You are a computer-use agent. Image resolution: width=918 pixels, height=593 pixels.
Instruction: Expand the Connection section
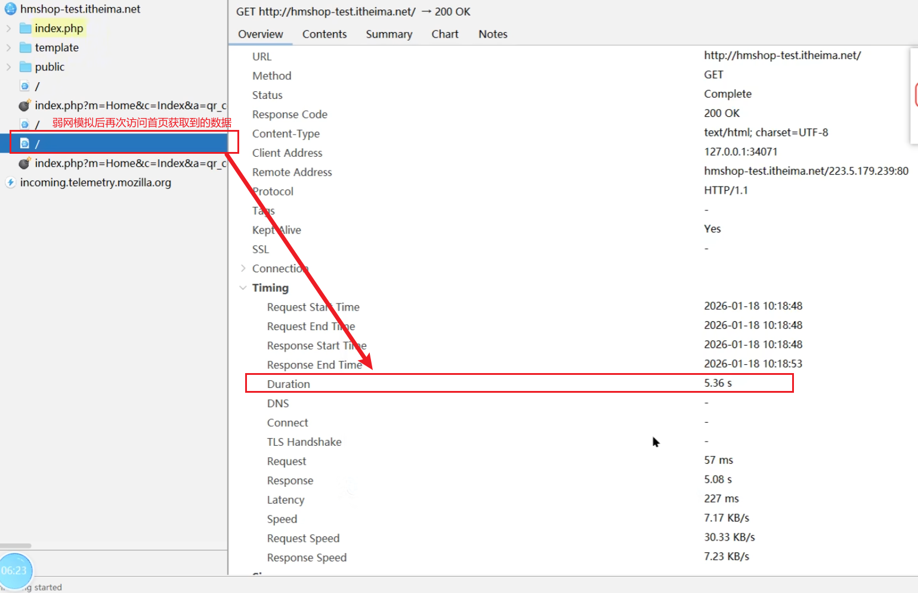(243, 268)
